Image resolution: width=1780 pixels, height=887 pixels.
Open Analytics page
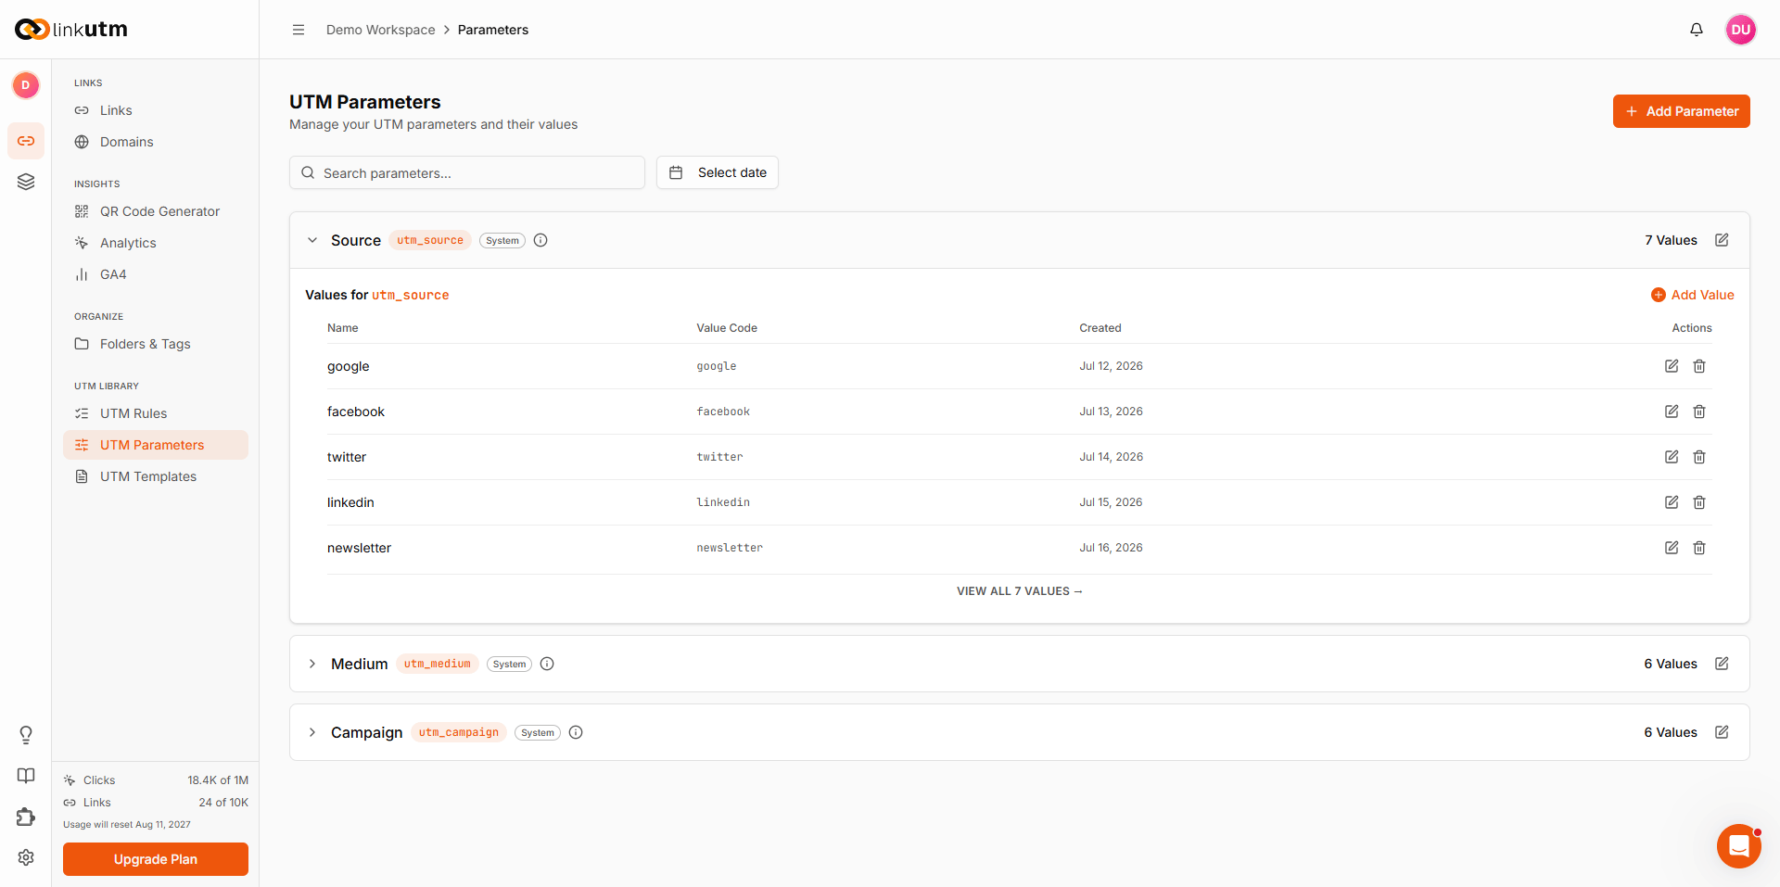[156, 243]
